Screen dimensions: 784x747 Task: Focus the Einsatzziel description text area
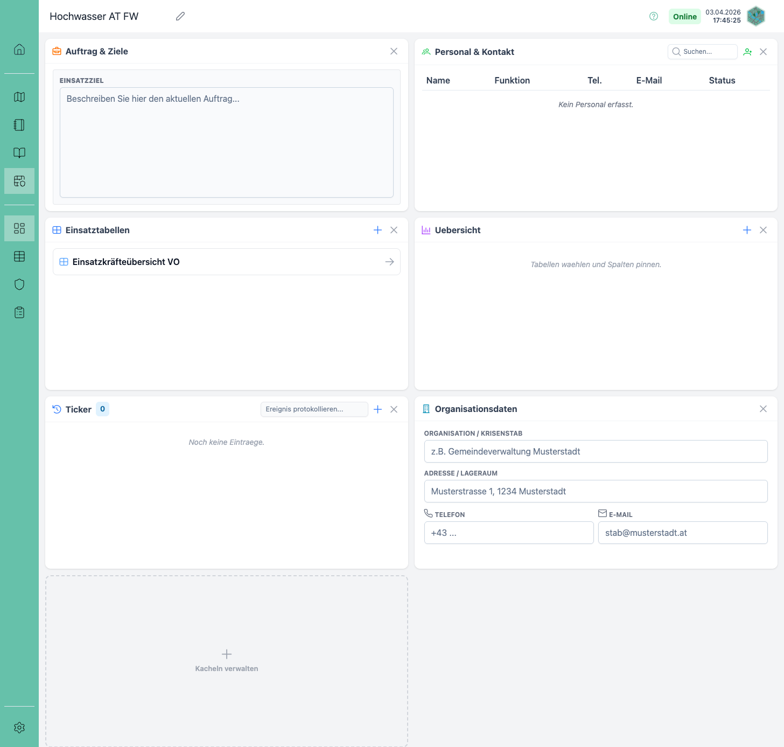pos(226,143)
